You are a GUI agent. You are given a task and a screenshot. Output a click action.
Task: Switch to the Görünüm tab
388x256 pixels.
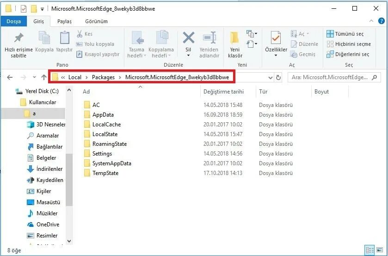click(96, 21)
